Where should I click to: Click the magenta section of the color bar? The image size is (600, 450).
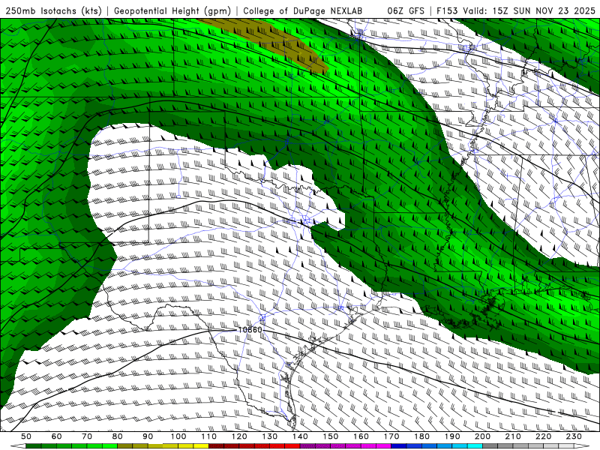pos(346,446)
